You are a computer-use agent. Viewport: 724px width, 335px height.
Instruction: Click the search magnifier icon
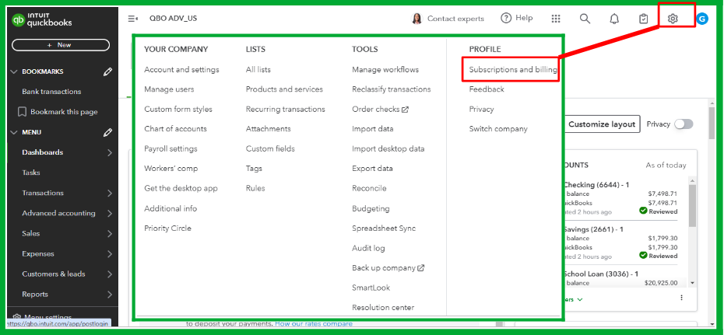(x=585, y=19)
